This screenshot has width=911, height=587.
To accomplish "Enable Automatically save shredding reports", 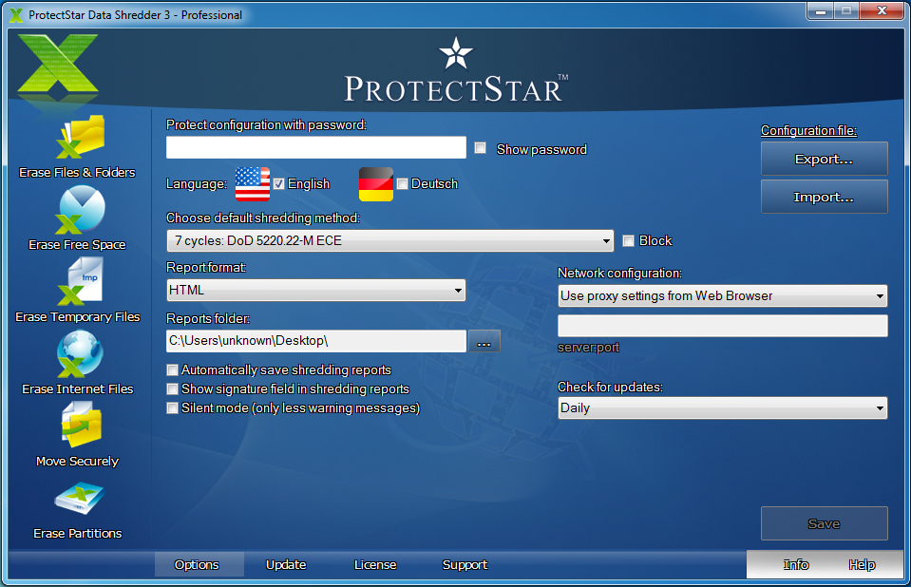I will [172, 370].
